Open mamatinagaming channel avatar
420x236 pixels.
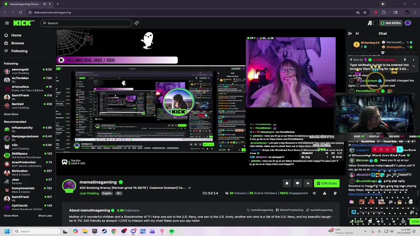[69, 186]
